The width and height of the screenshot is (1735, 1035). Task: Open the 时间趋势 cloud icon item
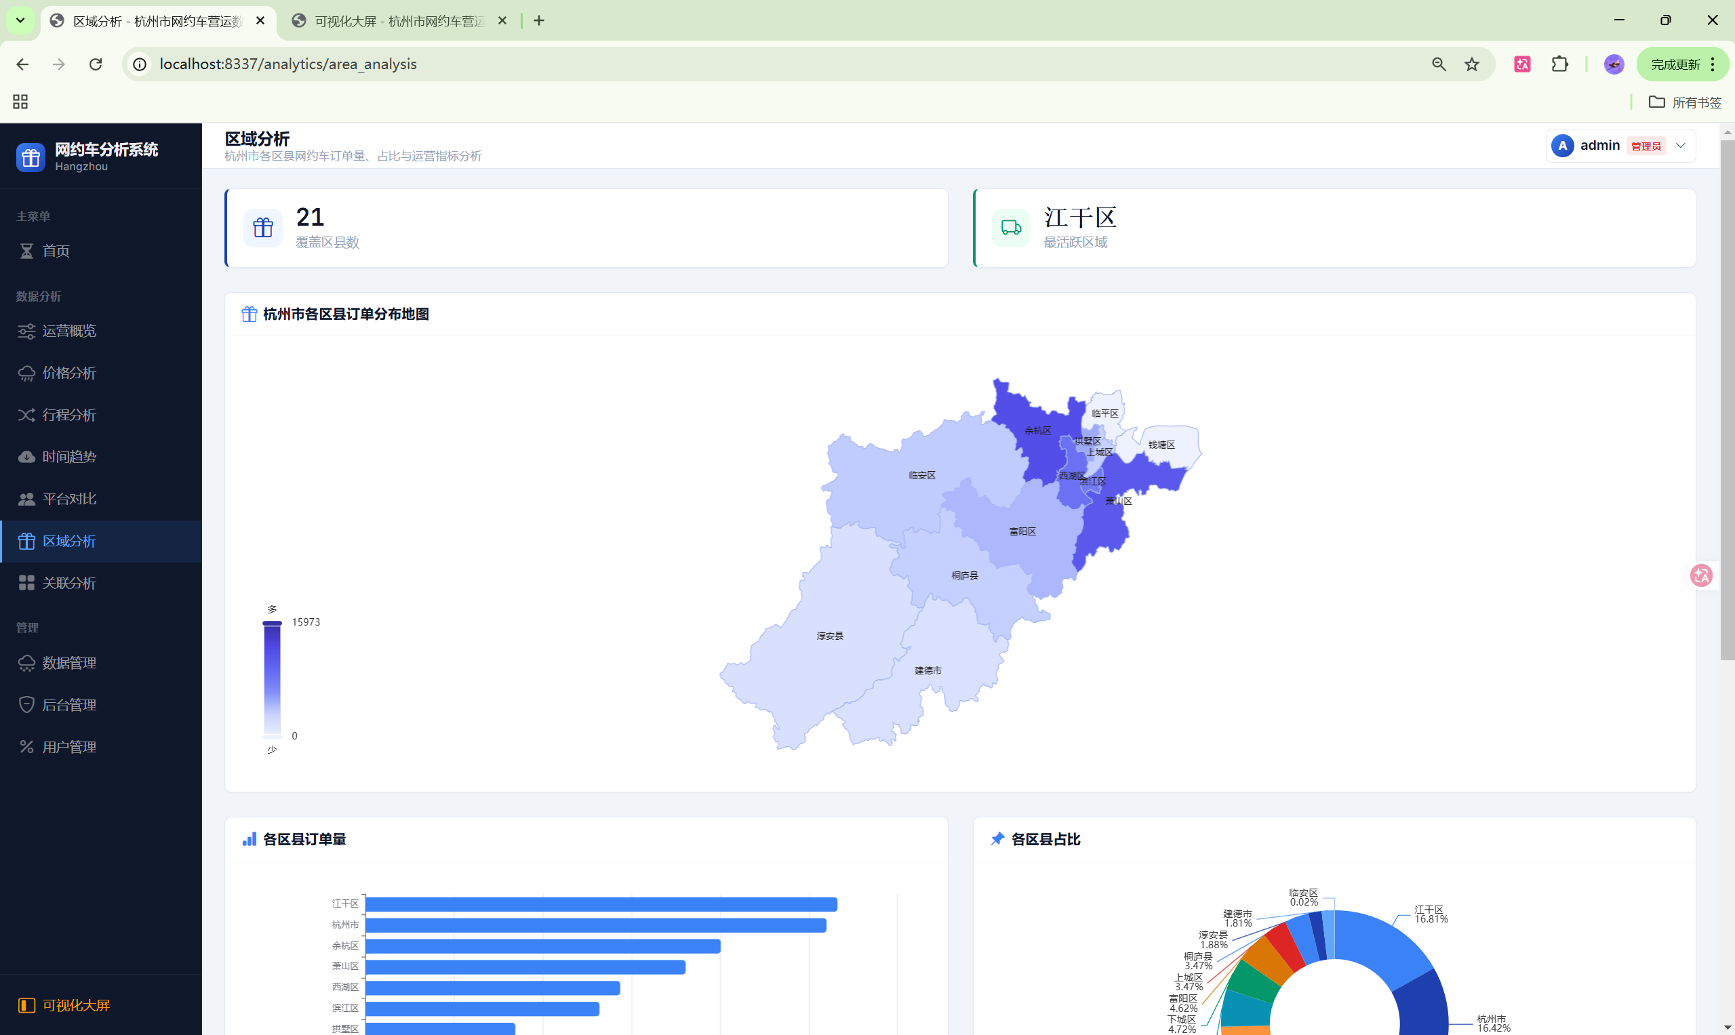click(26, 457)
